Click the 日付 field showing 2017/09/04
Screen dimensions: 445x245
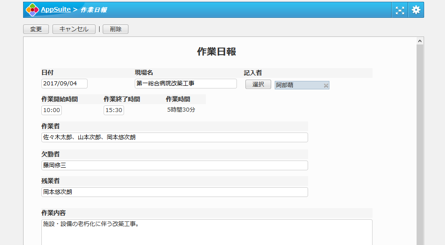(x=64, y=84)
